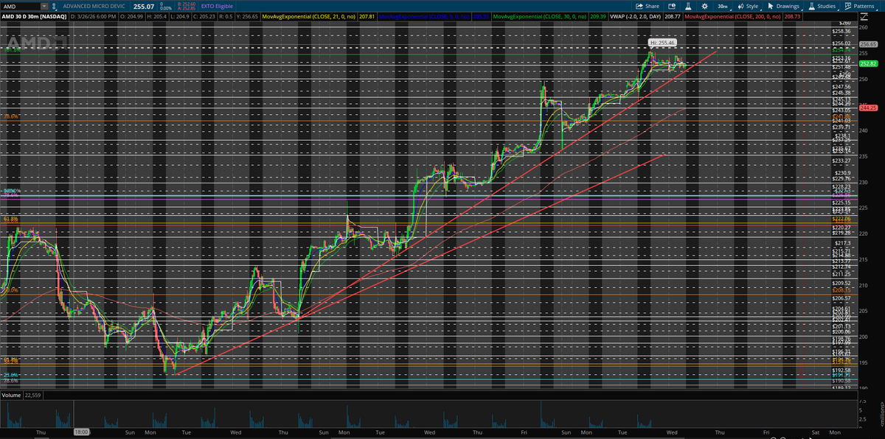Click the Hi: 255.46 price bubble
Screen dimensions: 885x439
pyautogui.click(x=662, y=43)
